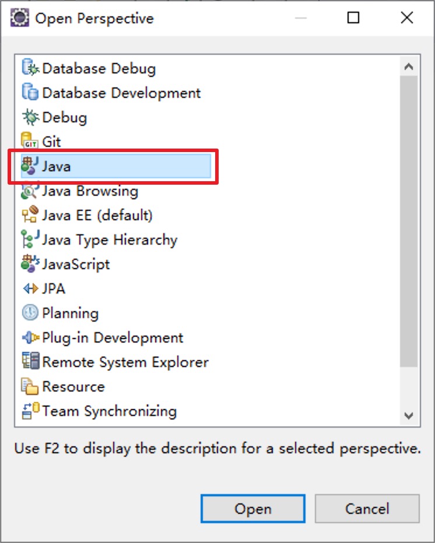Click the vertical scrollbar thumb
The height and width of the screenshot is (543, 435).
point(409,221)
